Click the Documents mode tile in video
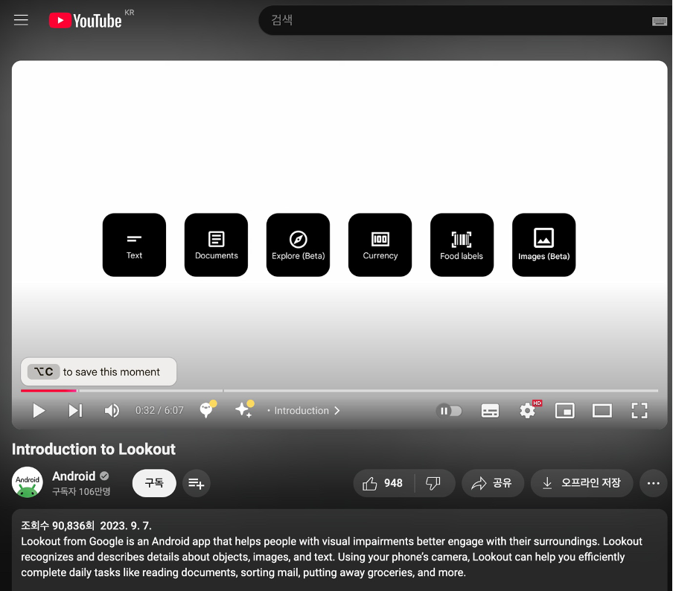This screenshot has width=673, height=591. 216,245
